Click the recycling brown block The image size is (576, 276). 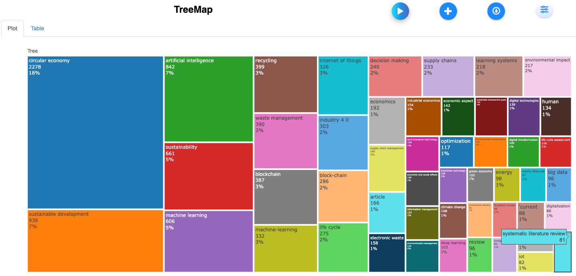[285, 84]
